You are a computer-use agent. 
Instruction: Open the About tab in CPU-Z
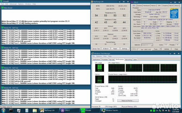coord(177,6)
